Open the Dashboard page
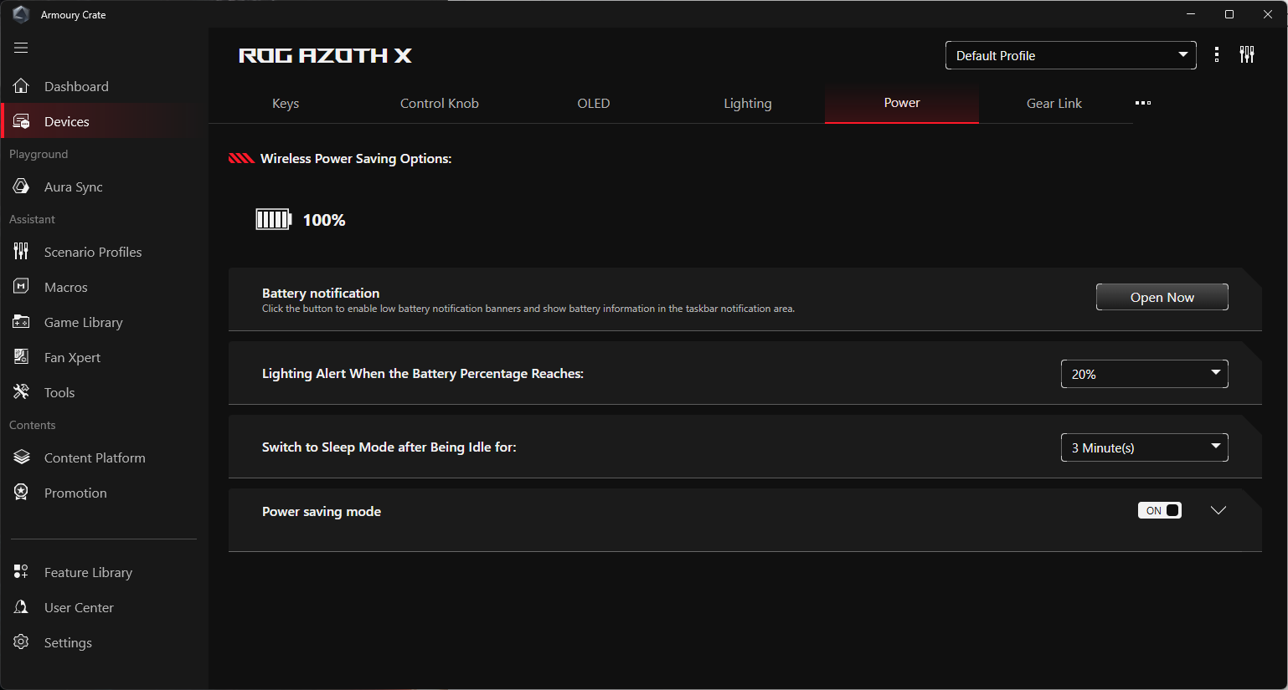The image size is (1288, 690). click(x=76, y=86)
